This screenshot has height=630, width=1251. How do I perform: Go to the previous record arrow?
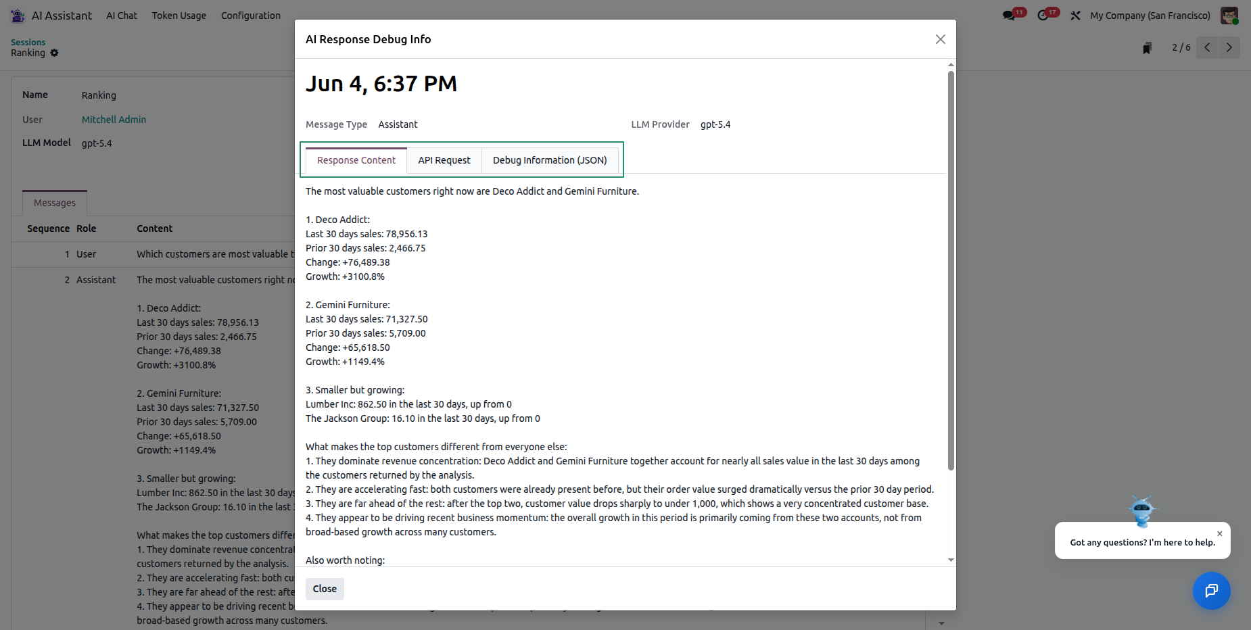point(1207,47)
